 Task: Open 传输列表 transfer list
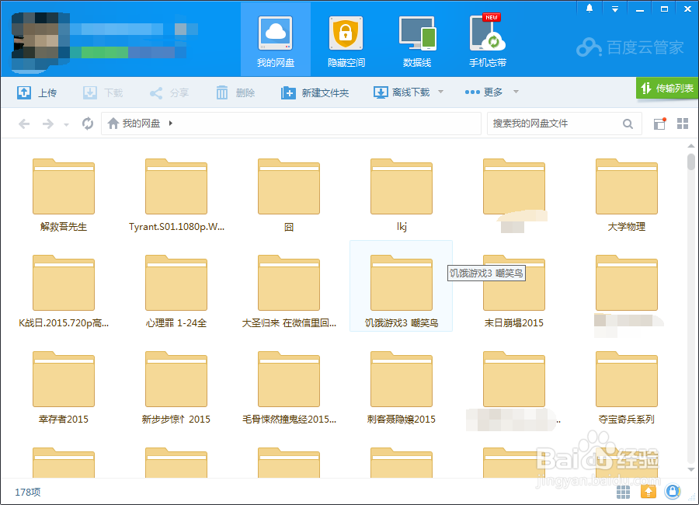tap(666, 89)
